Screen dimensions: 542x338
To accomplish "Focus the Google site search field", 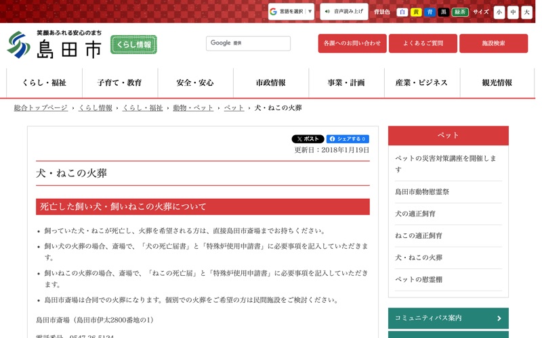I will click(x=248, y=43).
